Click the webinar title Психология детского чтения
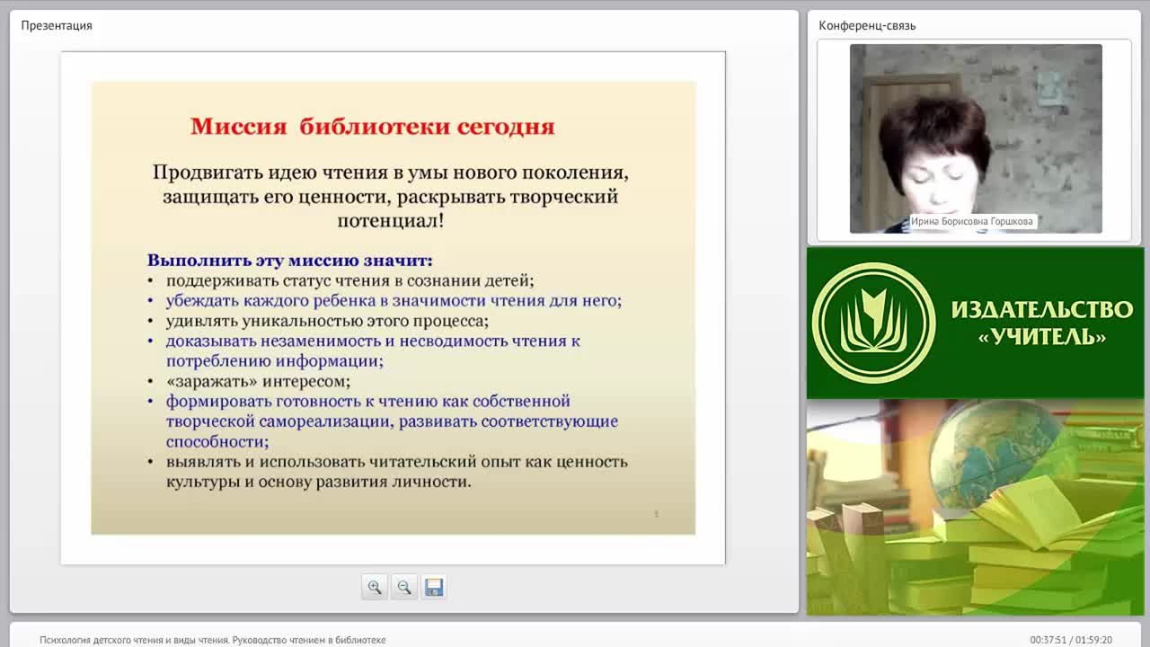Image resolution: width=1150 pixels, height=647 pixels. [212, 640]
